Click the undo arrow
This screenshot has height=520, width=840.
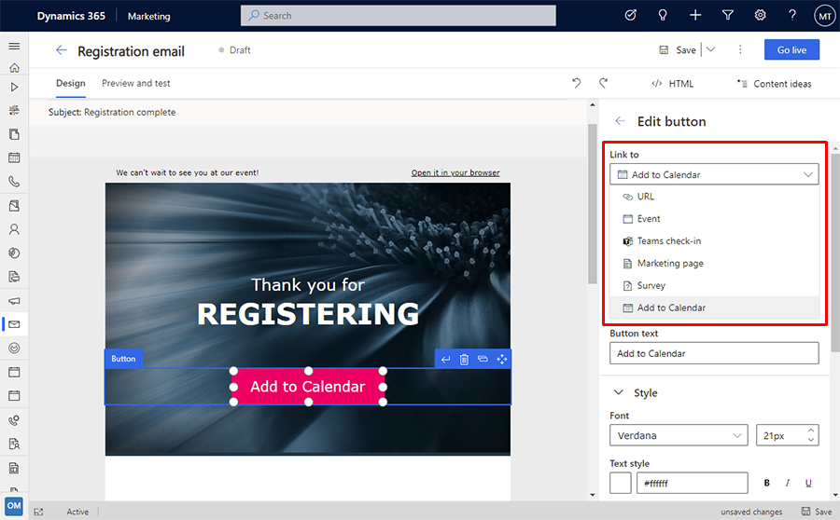(x=577, y=83)
